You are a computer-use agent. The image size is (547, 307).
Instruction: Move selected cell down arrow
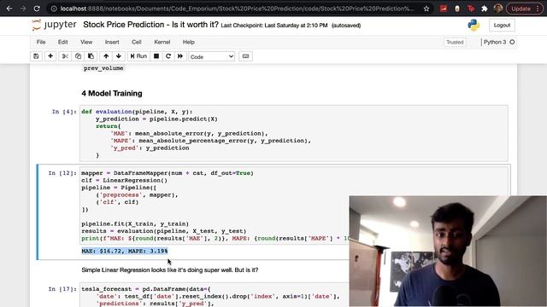click(119, 56)
